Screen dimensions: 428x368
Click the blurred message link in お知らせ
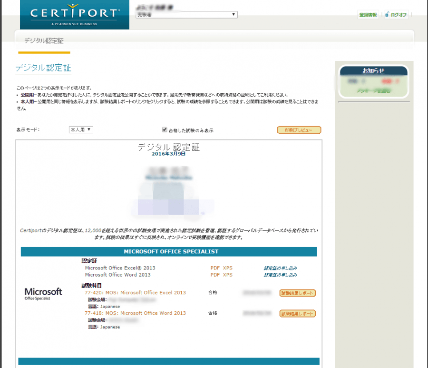(373, 91)
